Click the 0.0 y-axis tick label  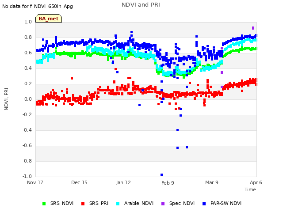(x=28, y=99)
